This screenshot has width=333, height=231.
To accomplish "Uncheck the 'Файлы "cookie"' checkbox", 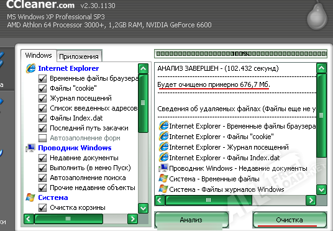I will pyautogui.click(x=42, y=88).
